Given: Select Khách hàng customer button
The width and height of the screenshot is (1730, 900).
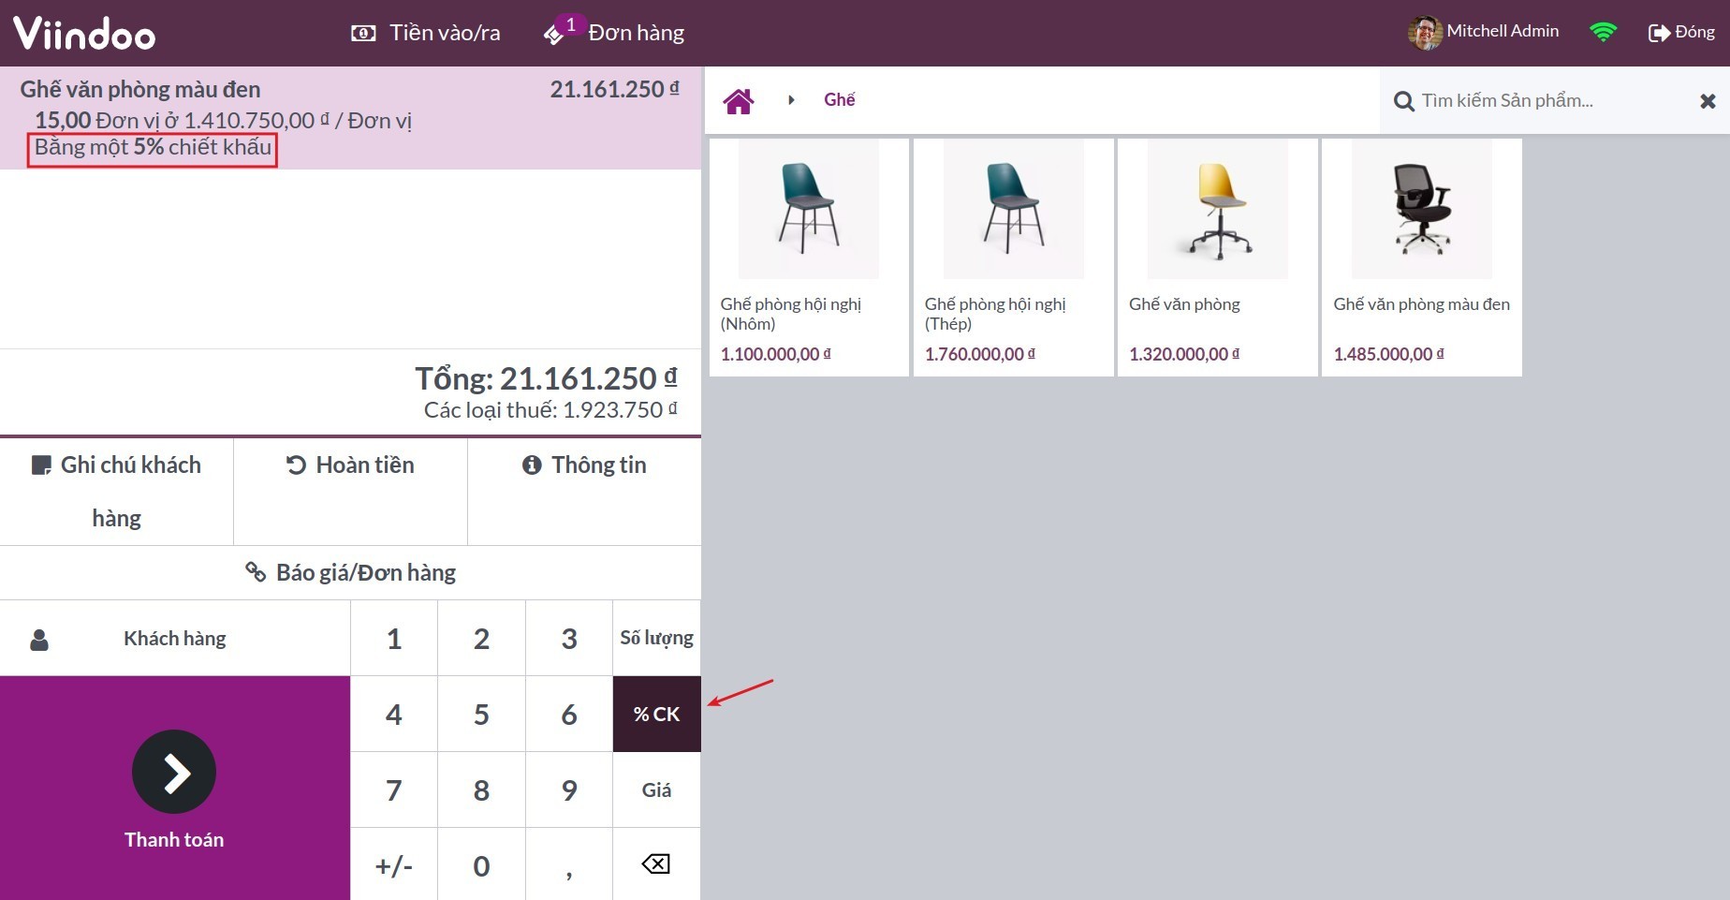Looking at the screenshot, I should click(175, 639).
